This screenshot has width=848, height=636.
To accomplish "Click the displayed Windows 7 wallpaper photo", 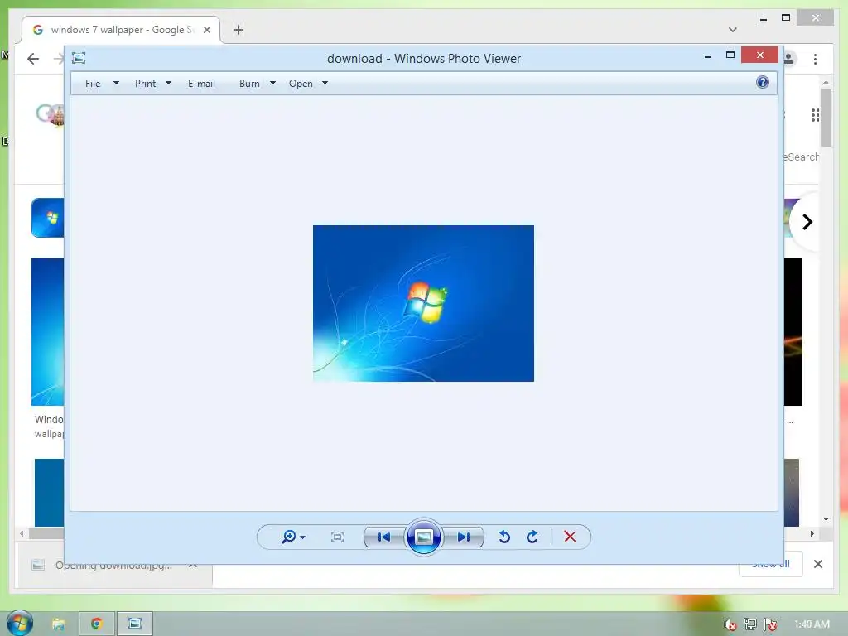I will click(423, 303).
